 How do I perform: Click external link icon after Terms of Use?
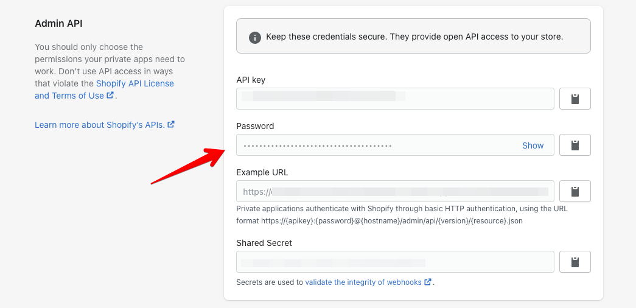tap(110, 96)
